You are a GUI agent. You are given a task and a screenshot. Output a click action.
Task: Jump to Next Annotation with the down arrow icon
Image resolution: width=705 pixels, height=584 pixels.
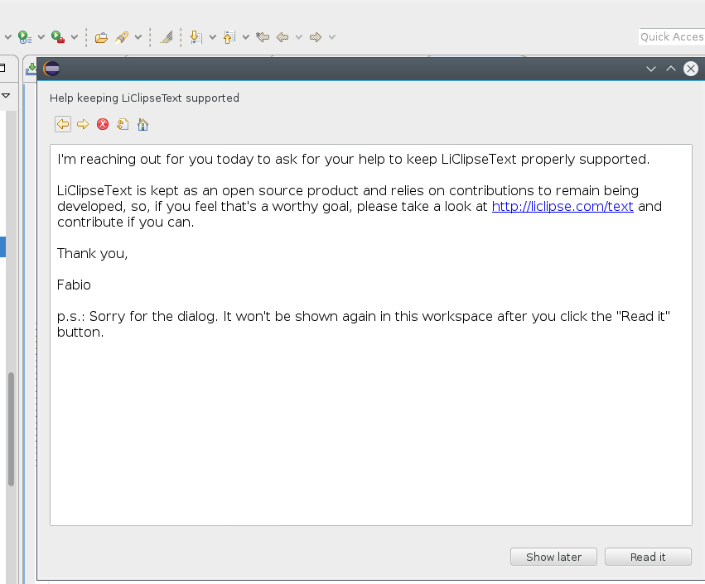coord(196,37)
